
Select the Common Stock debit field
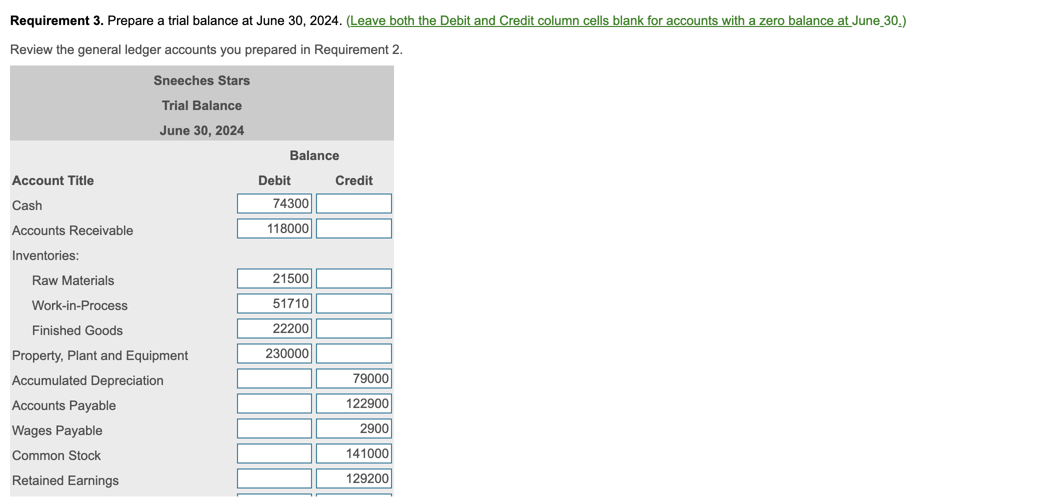pyautogui.click(x=274, y=453)
